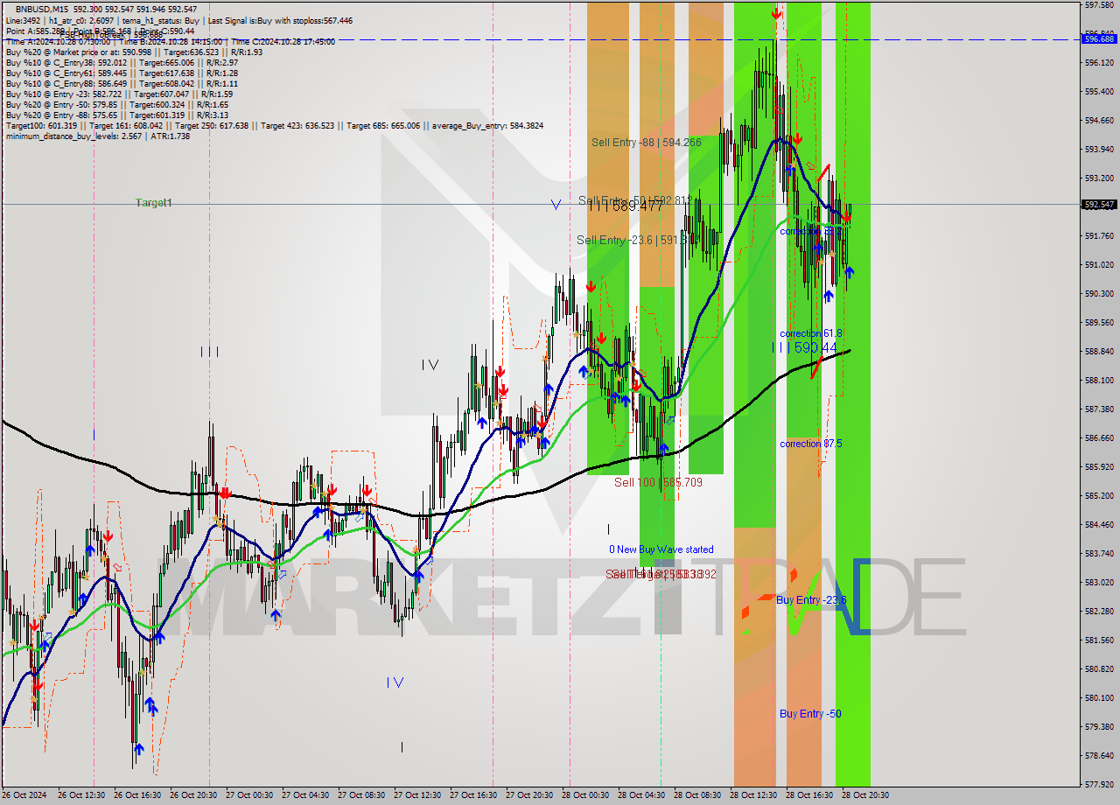This screenshot has width=1120, height=805.
Task: Click the 596.120 price axis label
Action: 1099,63
